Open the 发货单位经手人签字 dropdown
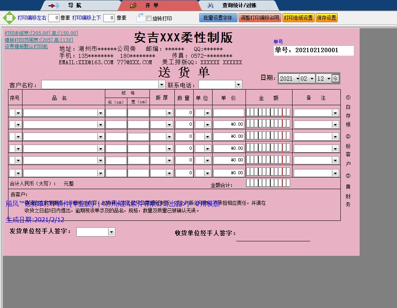The height and width of the screenshot is (308, 397). [x=111, y=232]
